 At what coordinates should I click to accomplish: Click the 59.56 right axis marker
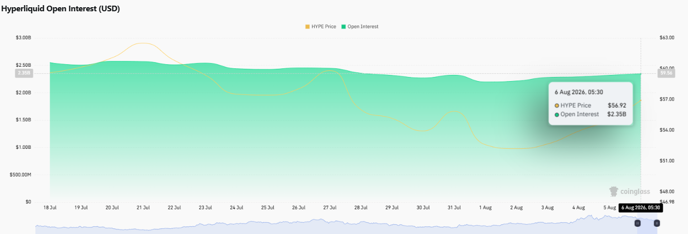[x=666, y=73]
